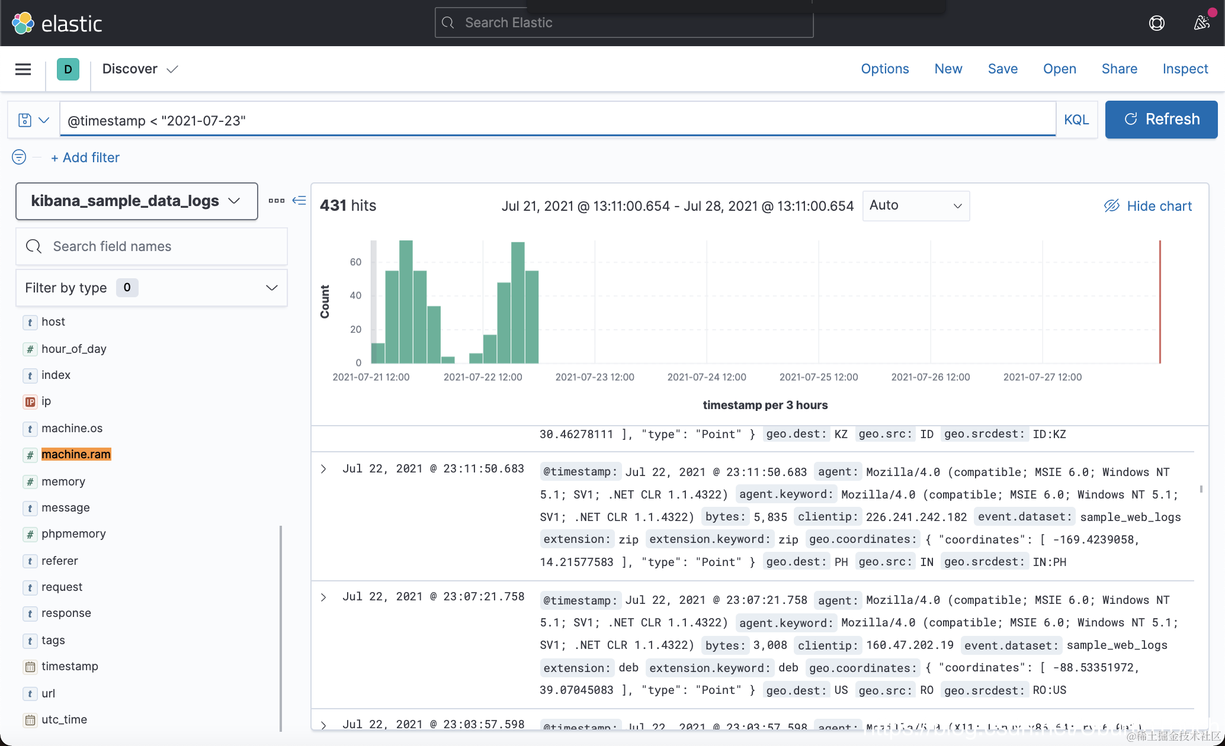The height and width of the screenshot is (746, 1225).
Task: Click the machine.ram number type icon
Action: (30, 455)
